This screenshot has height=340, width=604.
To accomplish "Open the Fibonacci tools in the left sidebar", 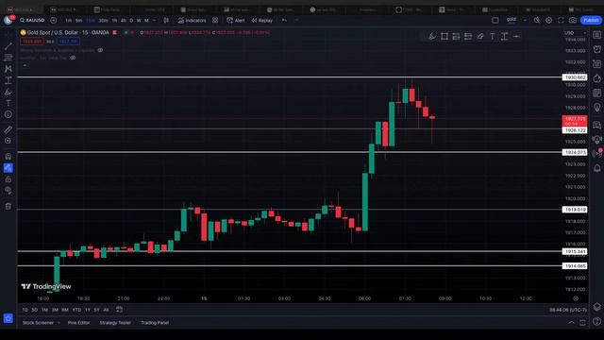I will [8, 58].
